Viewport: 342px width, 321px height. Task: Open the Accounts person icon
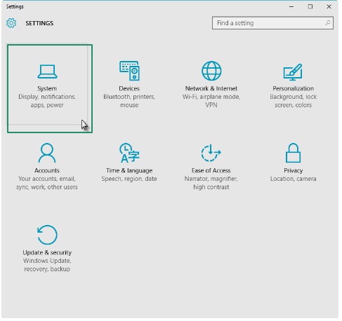click(x=47, y=153)
